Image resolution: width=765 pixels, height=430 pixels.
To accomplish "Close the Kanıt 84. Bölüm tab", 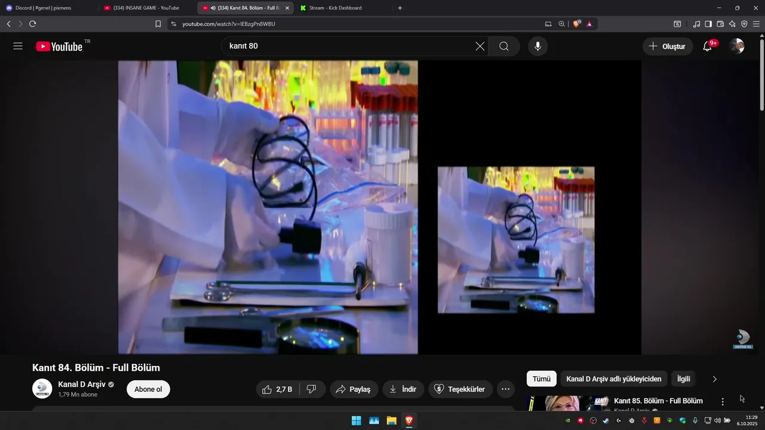I will pyautogui.click(x=287, y=8).
